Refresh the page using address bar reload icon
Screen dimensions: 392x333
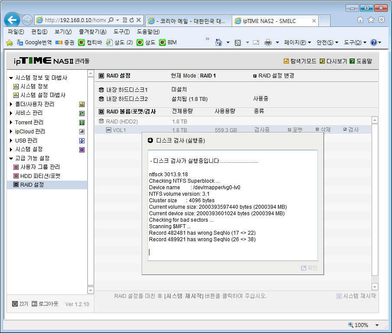[132, 20]
